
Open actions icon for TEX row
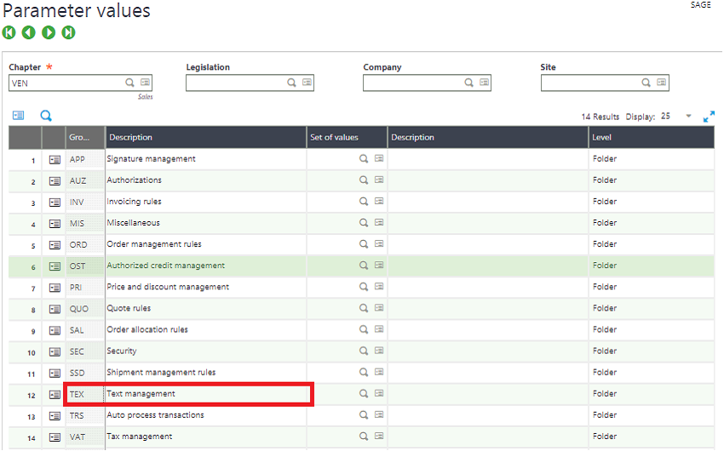click(x=55, y=395)
